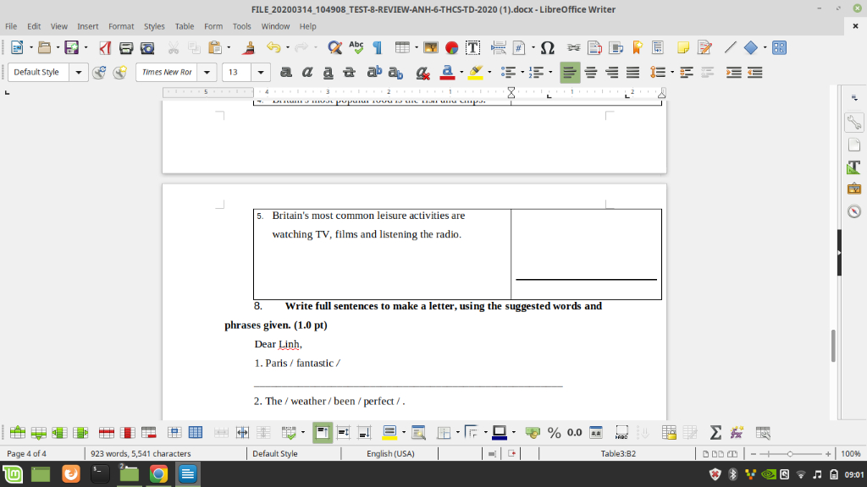This screenshot has height=487, width=867.
Task: Expand the Font Size dropdown arrow
Action: (x=261, y=73)
